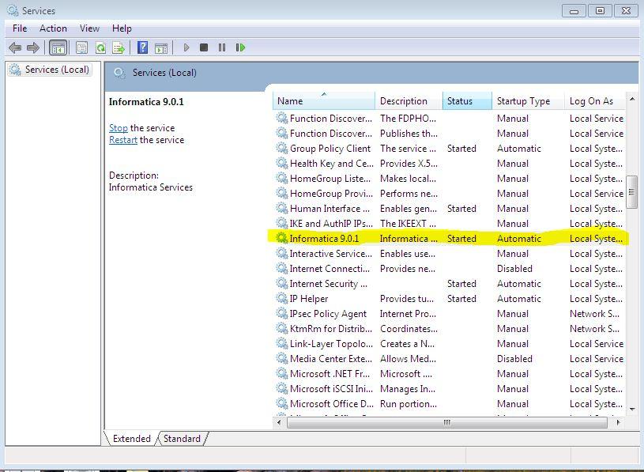Click Disabled startup type for Internet Connecti...
This screenshot has width=644, height=472.
point(514,268)
